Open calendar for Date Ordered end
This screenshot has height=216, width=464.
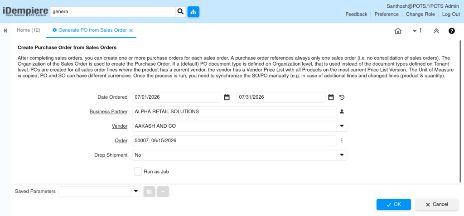coord(331,97)
